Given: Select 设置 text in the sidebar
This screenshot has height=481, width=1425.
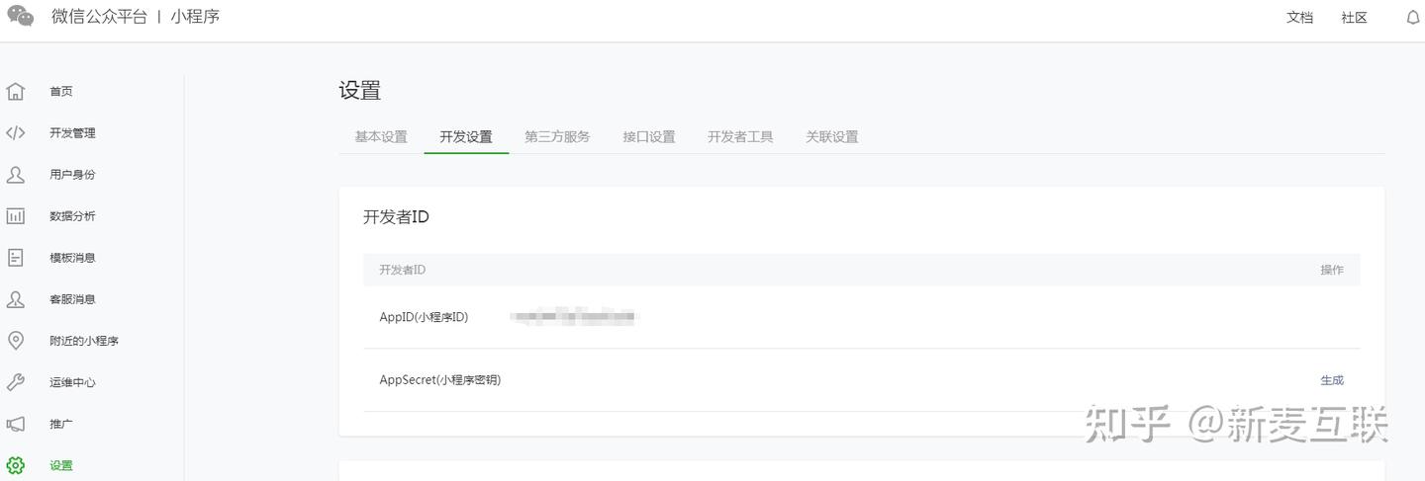Looking at the screenshot, I should tap(61, 465).
